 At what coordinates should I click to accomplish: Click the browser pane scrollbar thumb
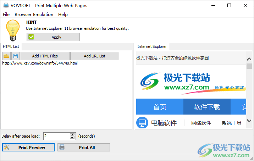(249, 66)
